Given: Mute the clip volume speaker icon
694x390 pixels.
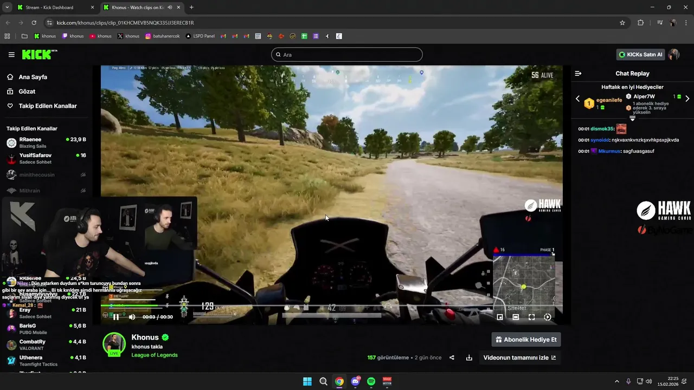Looking at the screenshot, I should click(132, 317).
